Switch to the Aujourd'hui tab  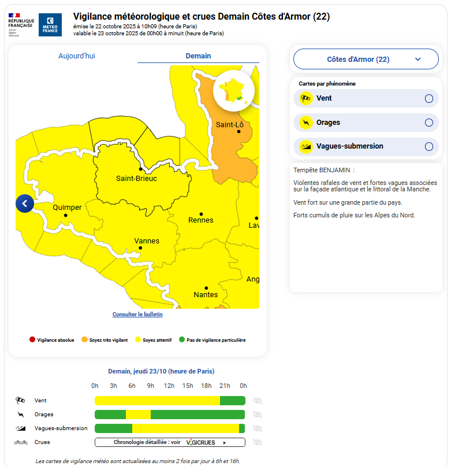(x=77, y=56)
